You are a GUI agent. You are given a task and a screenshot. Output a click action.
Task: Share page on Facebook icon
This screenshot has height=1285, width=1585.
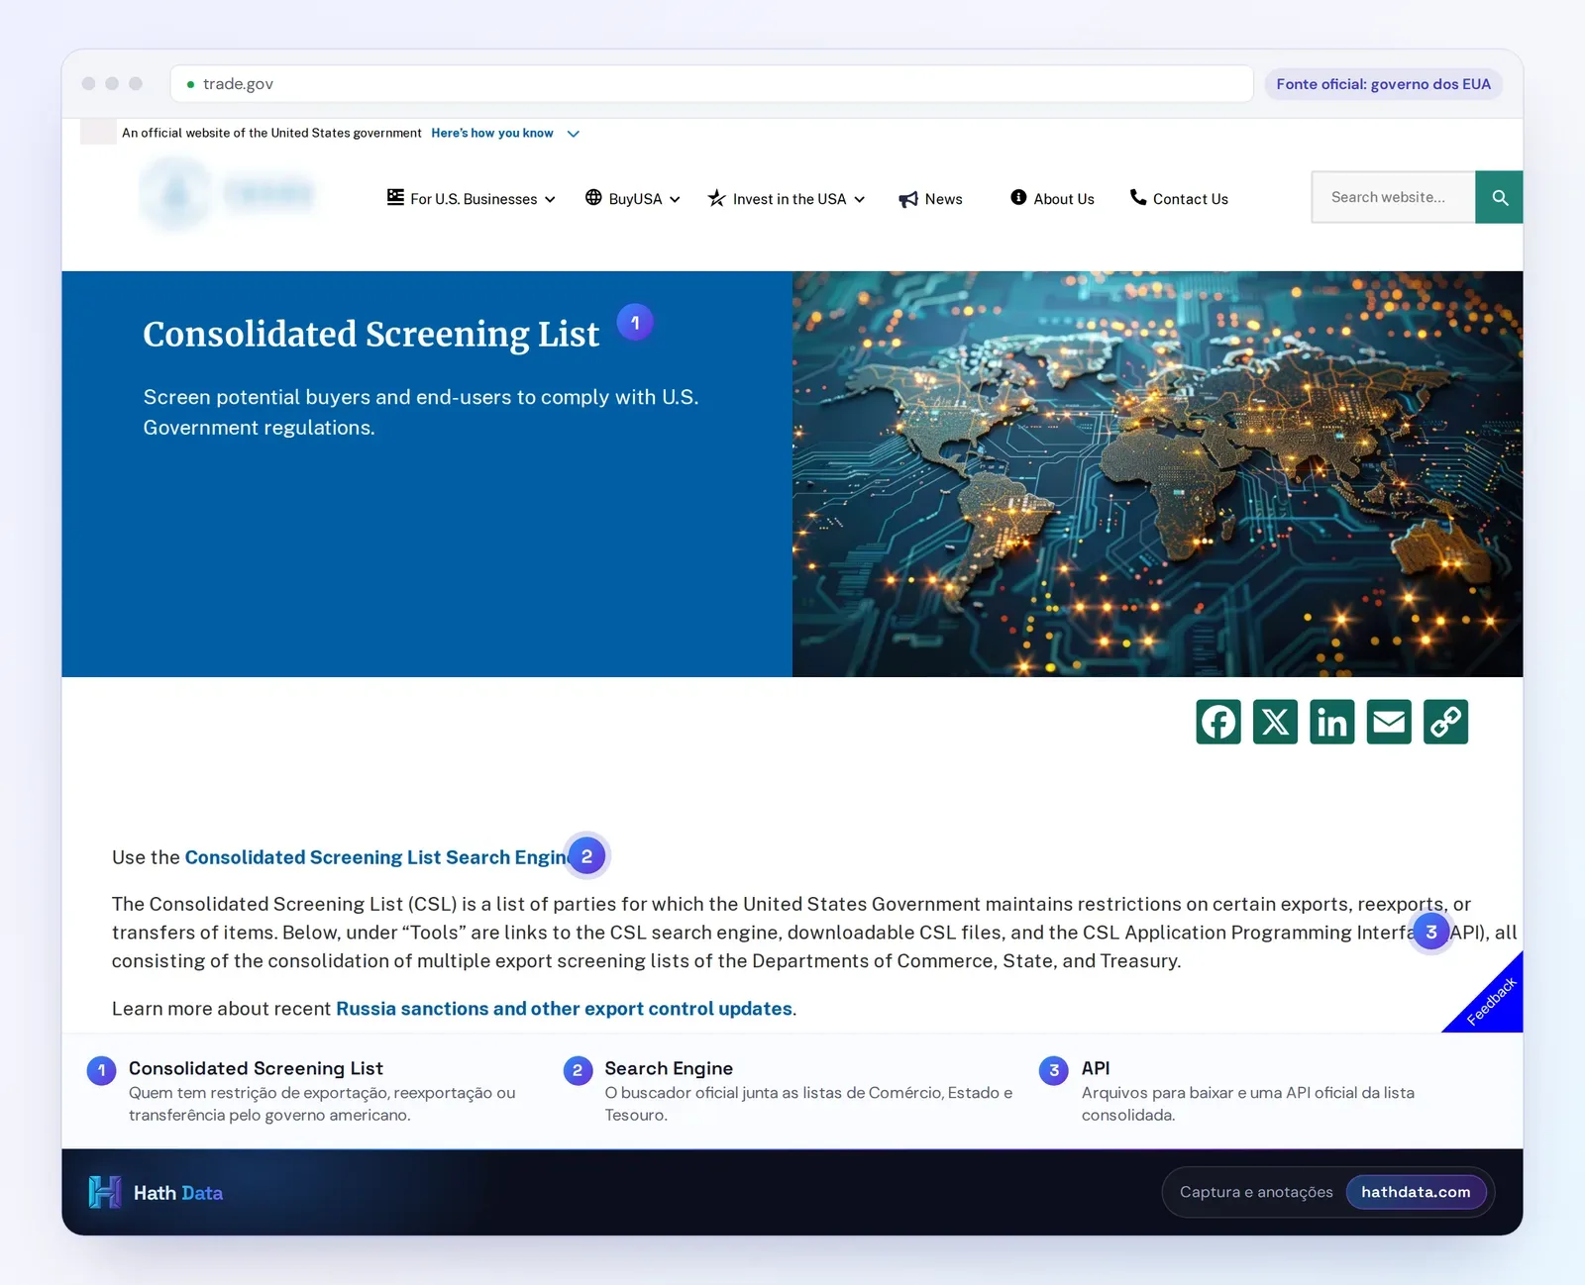click(x=1218, y=722)
